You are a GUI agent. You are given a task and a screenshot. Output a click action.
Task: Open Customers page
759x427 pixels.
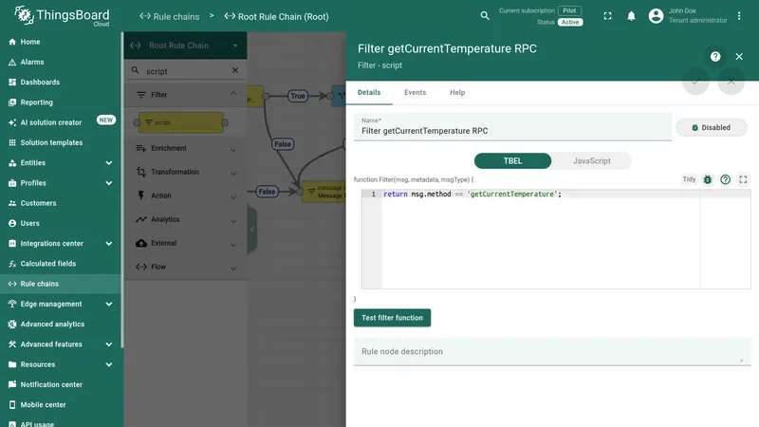[x=61, y=203]
